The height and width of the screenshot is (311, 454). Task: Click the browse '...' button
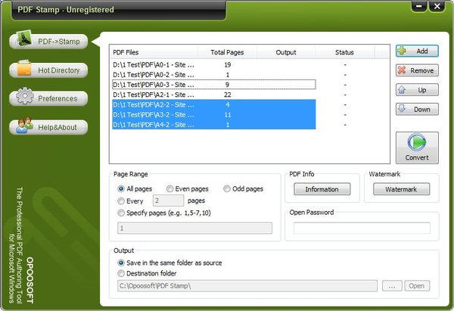coord(392,286)
